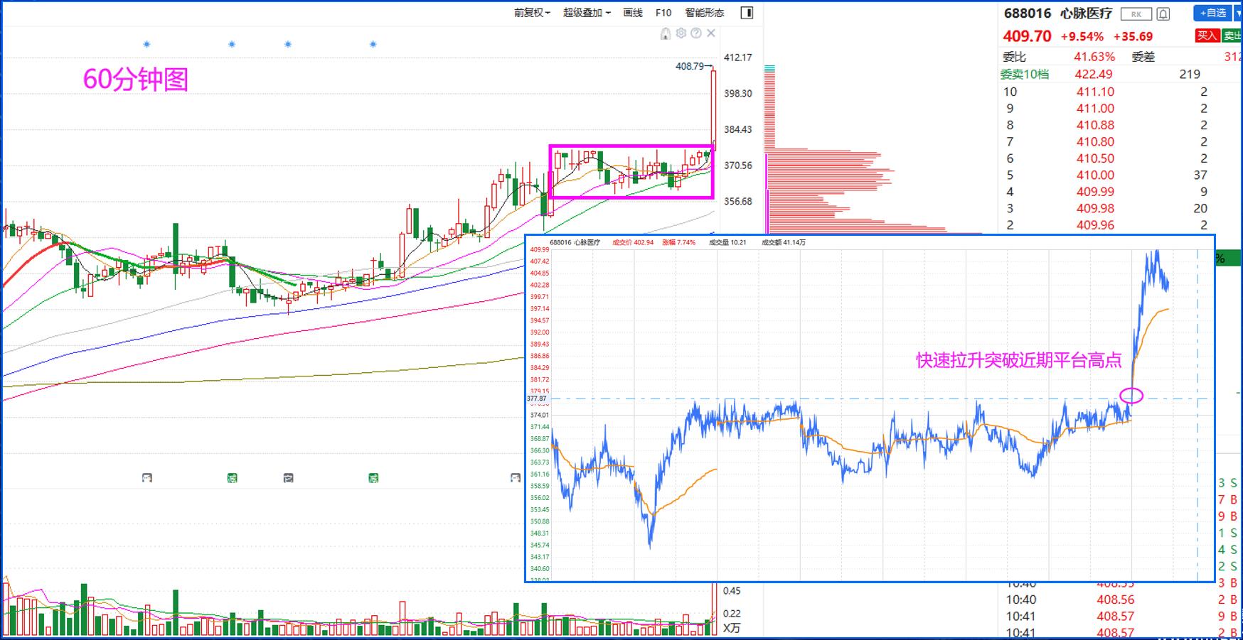Open chart settings gear icon
Viewport: 1243px width, 640px height.
681,33
